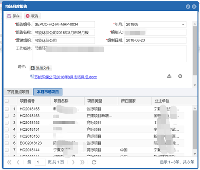
Task: Open the attached 节能环保公司2018年8月市场月报.docx link
Action: pyautogui.click(x=65, y=77)
